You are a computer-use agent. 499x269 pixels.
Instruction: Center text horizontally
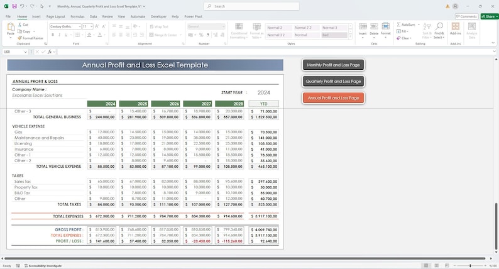coord(121,35)
